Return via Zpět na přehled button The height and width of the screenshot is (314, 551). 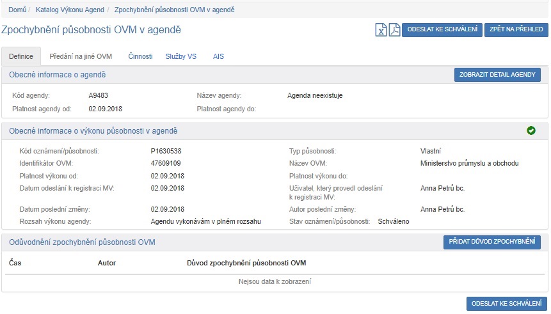(516, 30)
